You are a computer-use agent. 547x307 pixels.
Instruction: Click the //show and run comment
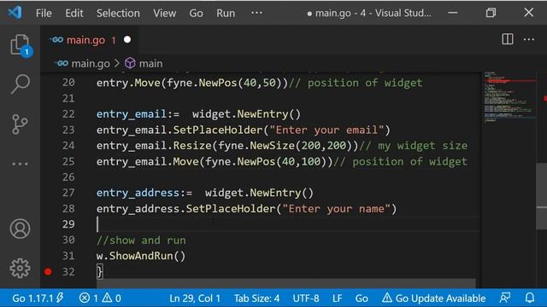click(x=141, y=240)
